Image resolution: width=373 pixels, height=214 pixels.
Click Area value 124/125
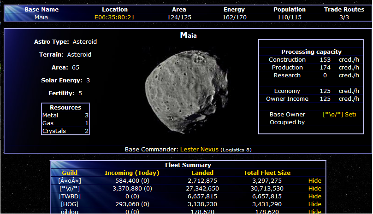[x=179, y=17]
